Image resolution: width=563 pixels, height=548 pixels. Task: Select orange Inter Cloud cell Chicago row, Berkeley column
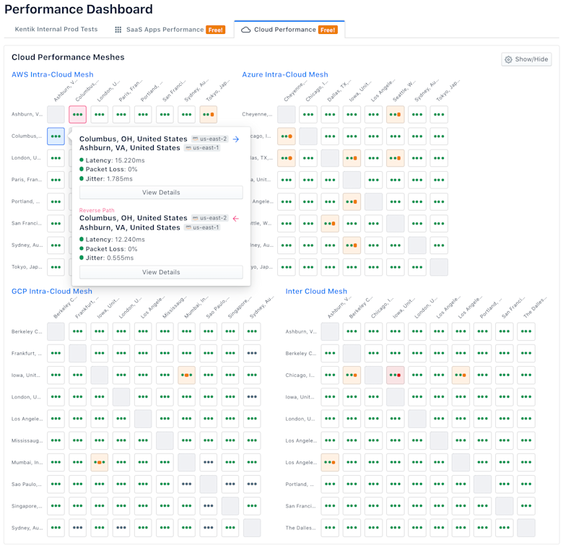[x=352, y=375]
